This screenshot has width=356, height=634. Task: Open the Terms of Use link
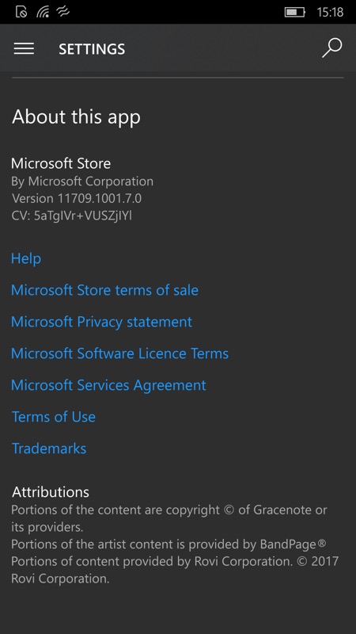click(x=54, y=417)
